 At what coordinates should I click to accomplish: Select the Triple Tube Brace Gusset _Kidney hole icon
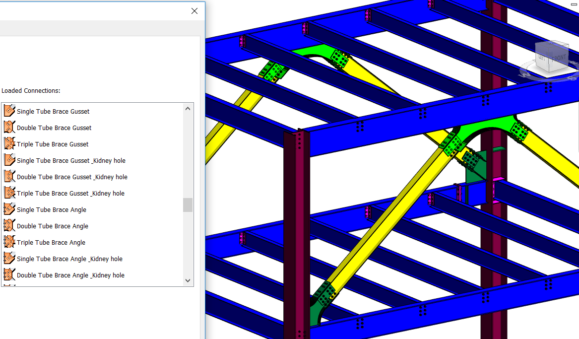pos(9,193)
